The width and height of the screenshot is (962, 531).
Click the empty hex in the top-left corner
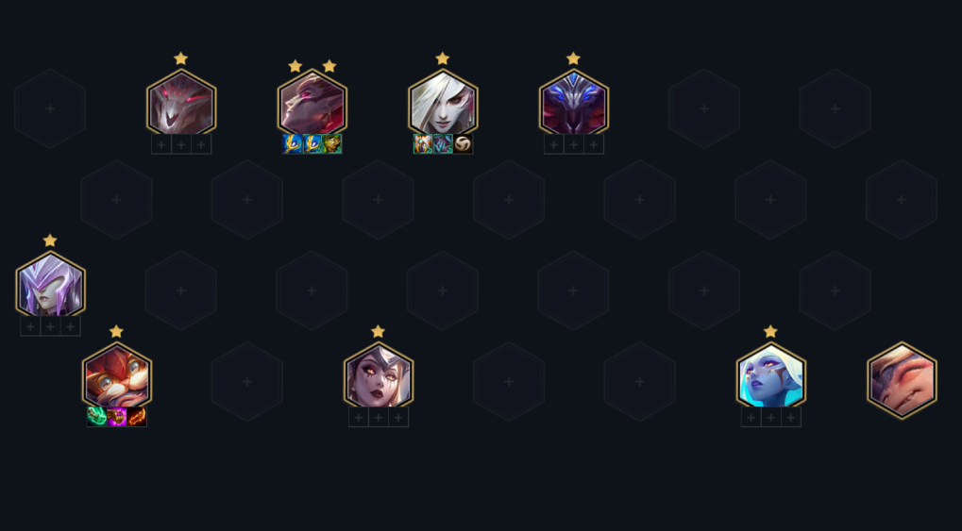[x=50, y=108]
